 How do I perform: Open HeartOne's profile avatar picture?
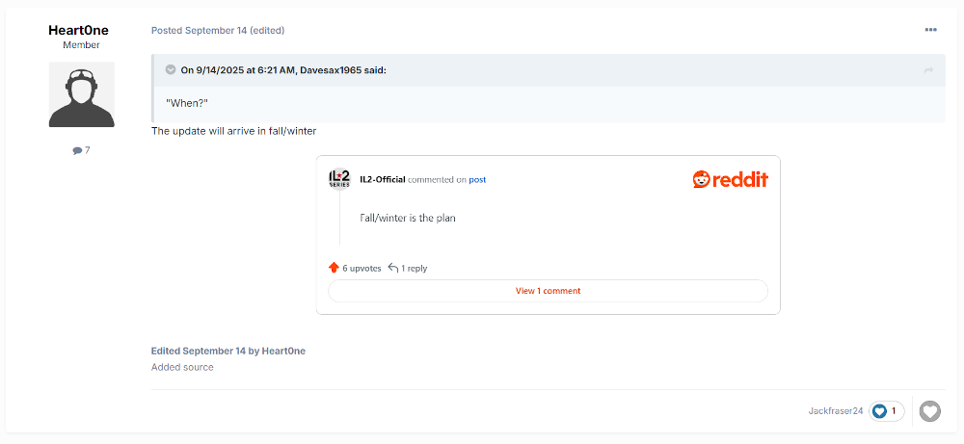pos(82,94)
